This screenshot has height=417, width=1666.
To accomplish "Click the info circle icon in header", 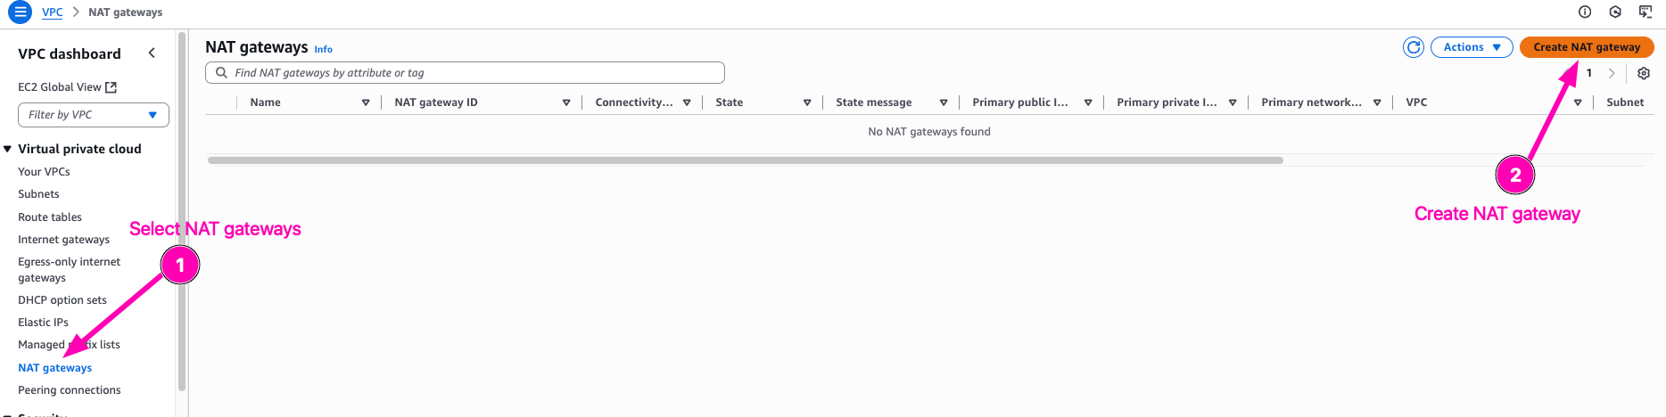I will pos(1585,12).
